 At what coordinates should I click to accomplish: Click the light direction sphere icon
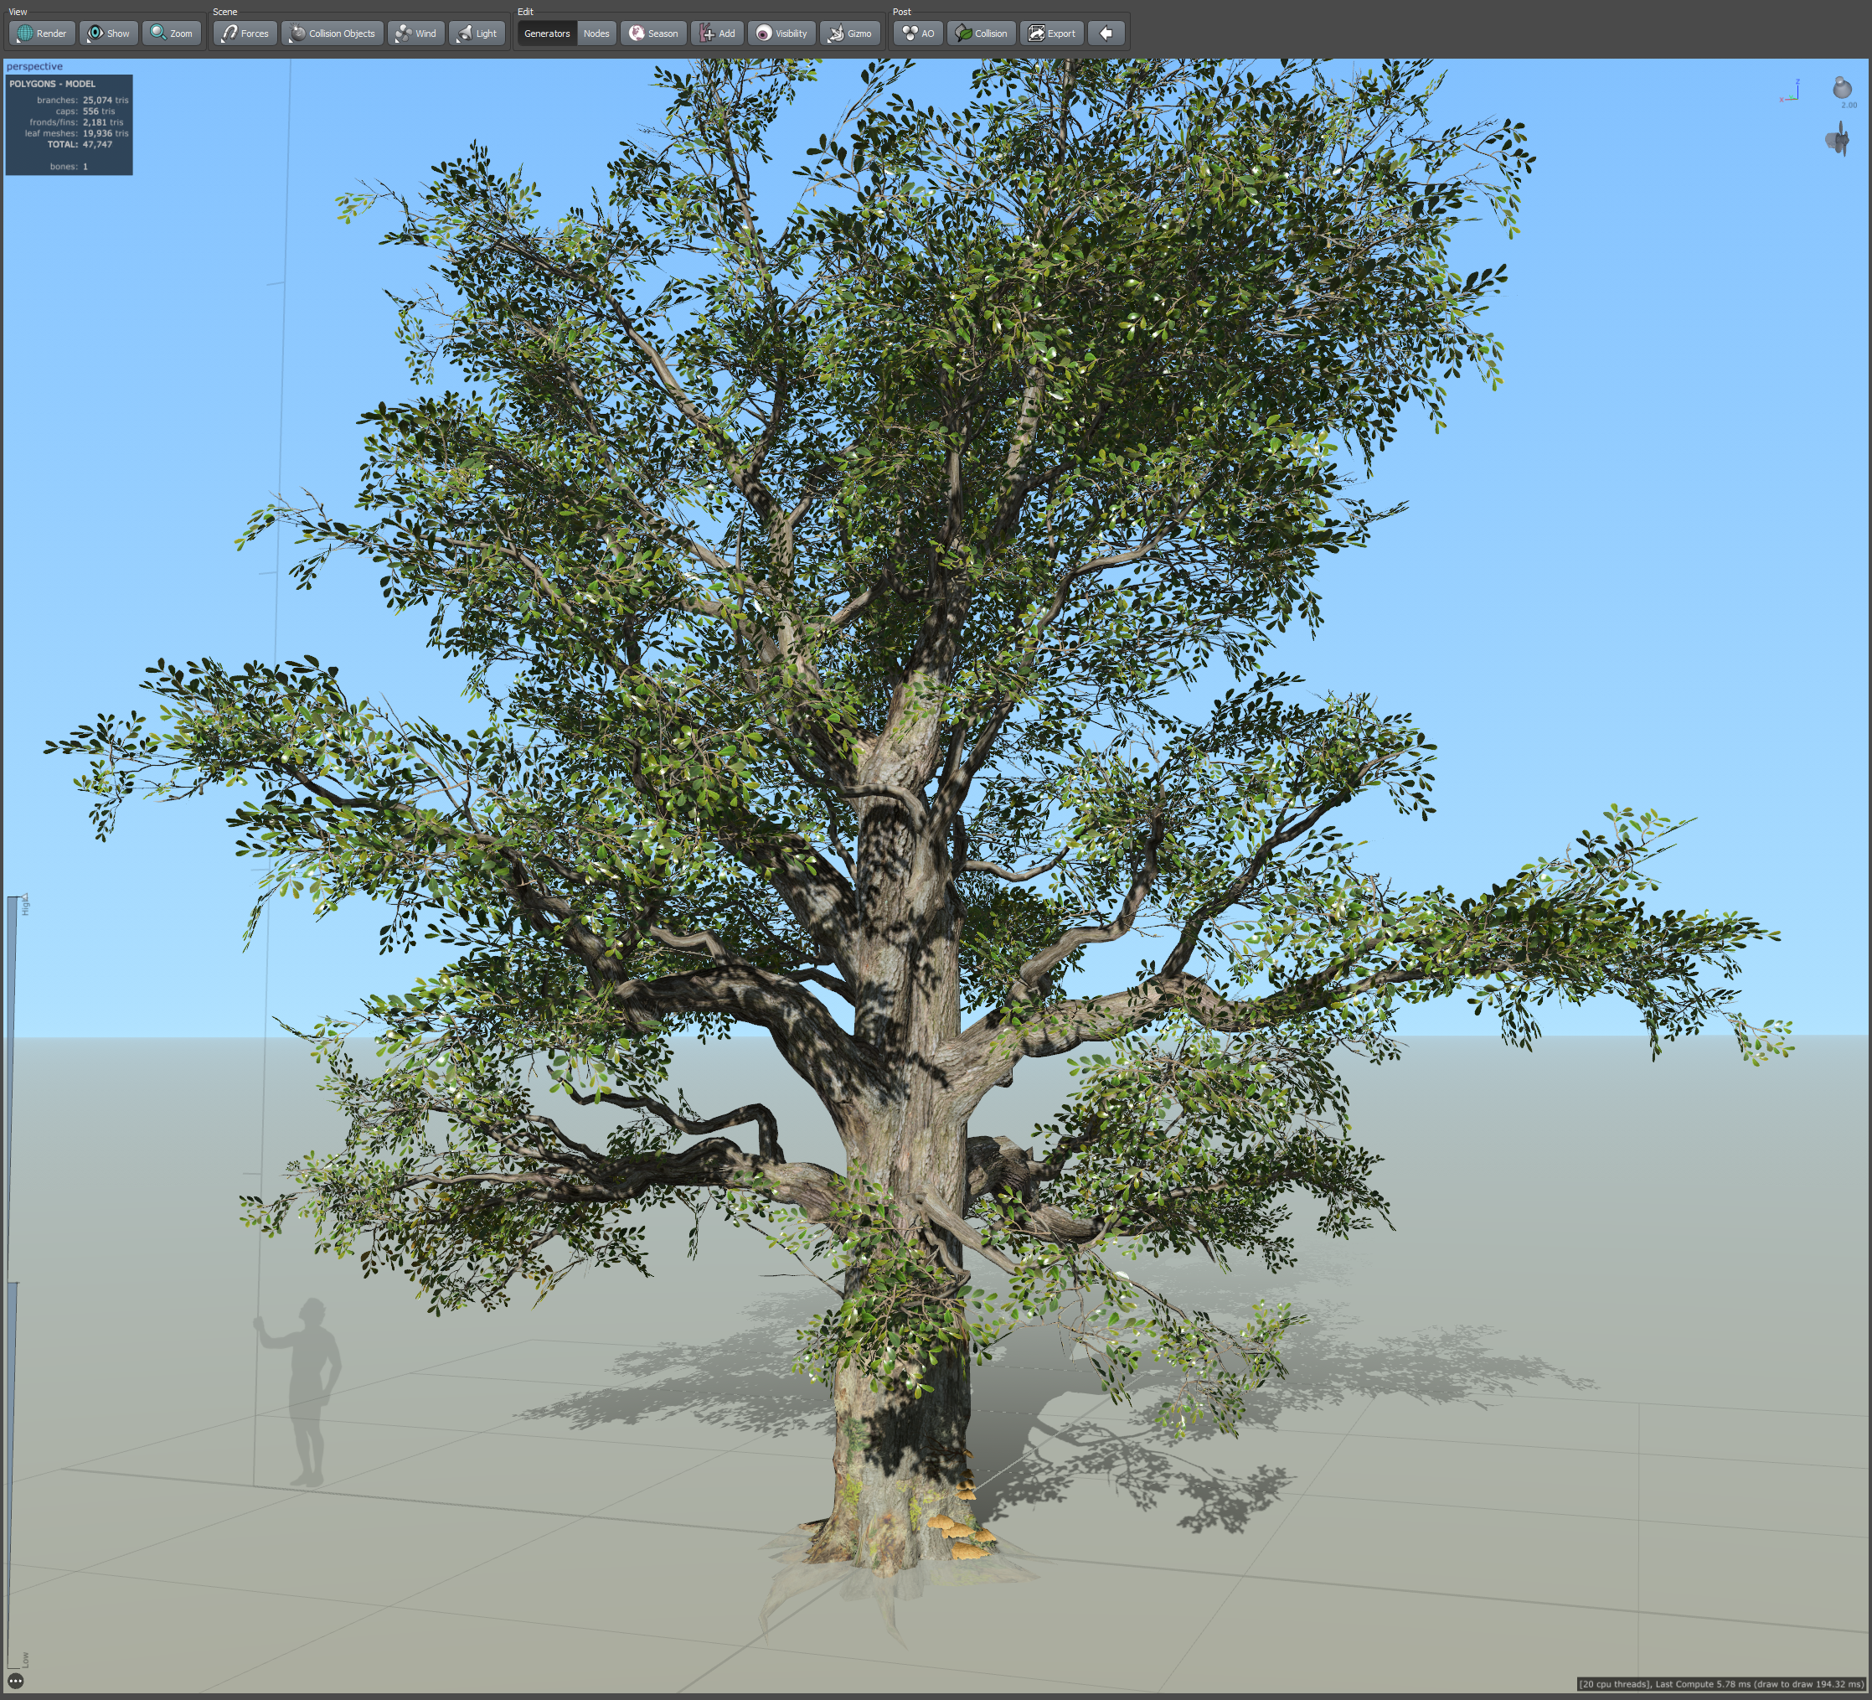[x=1841, y=88]
